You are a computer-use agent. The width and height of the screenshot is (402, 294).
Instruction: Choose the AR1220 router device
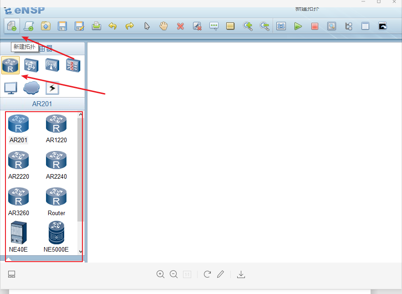pos(56,129)
